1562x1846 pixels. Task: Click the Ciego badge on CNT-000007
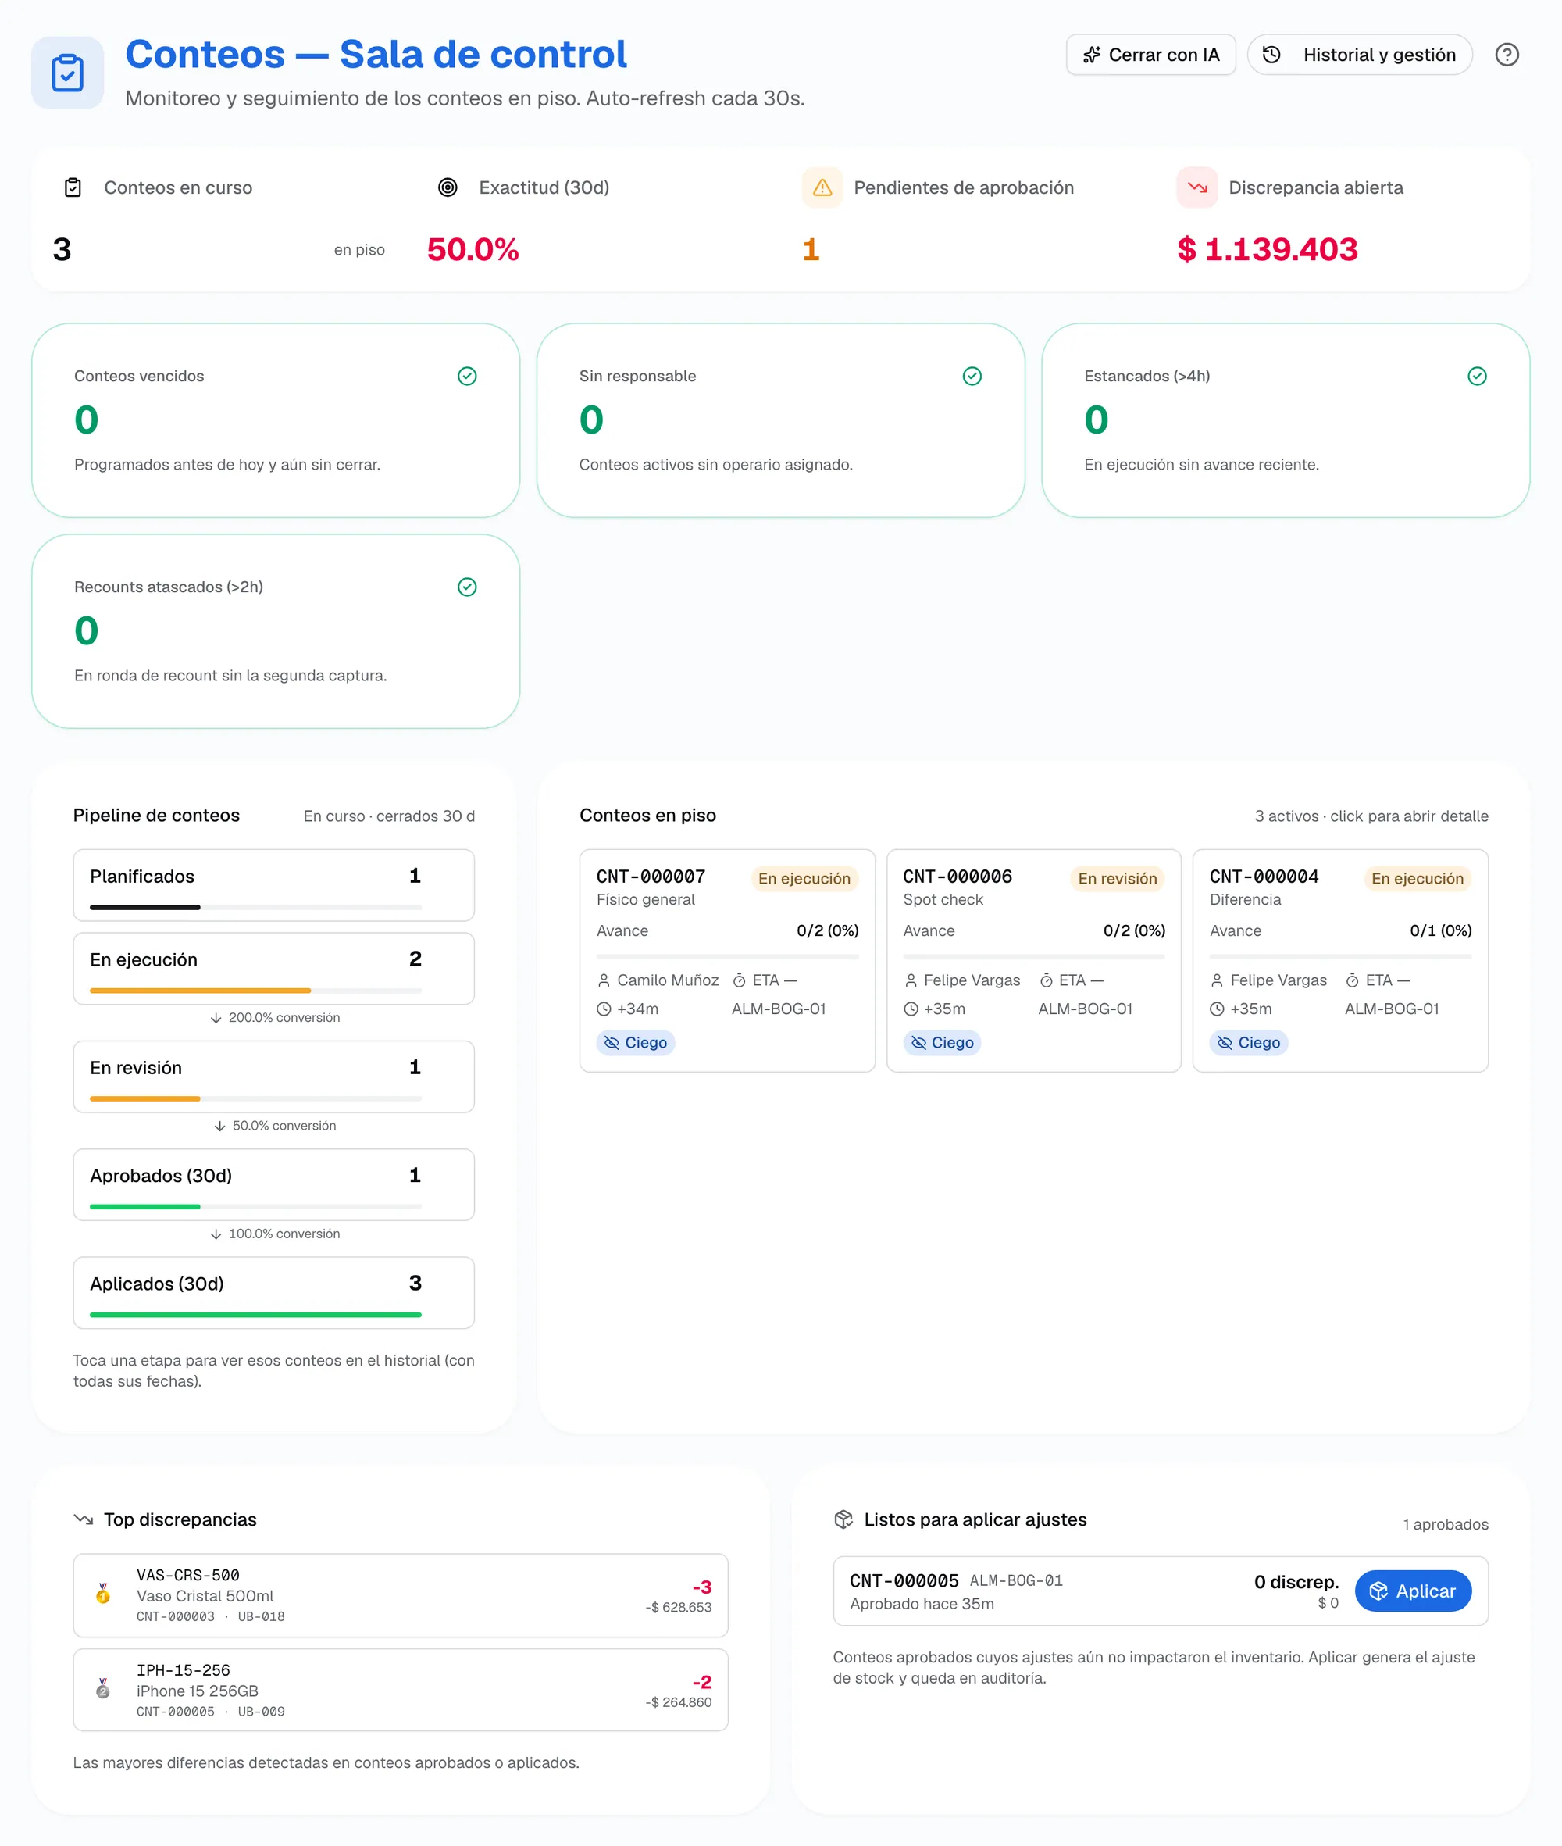pyautogui.click(x=635, y=1043)
